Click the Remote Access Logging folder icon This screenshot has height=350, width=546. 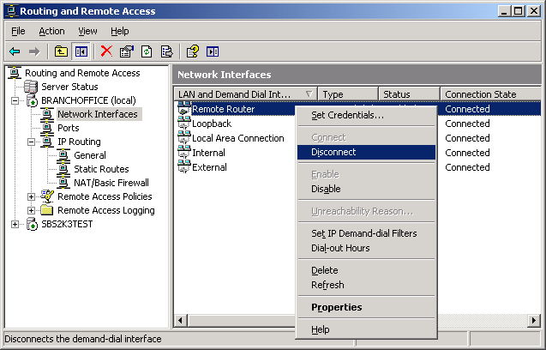46,210
